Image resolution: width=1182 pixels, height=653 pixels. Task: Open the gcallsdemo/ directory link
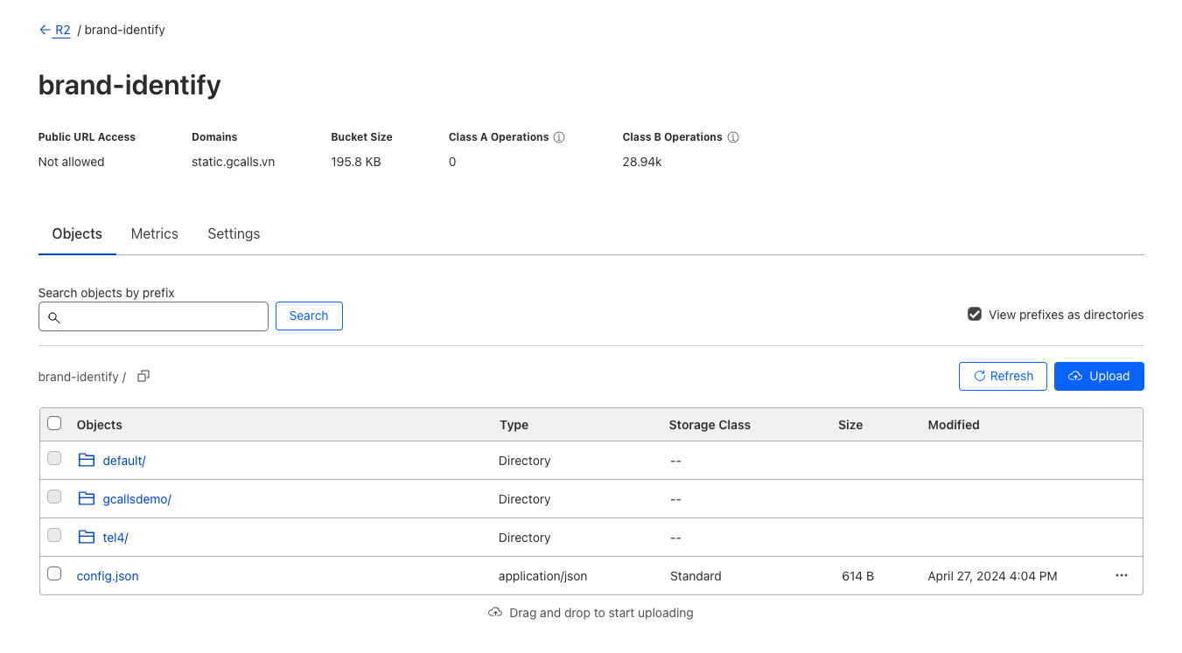pos(136,499)
